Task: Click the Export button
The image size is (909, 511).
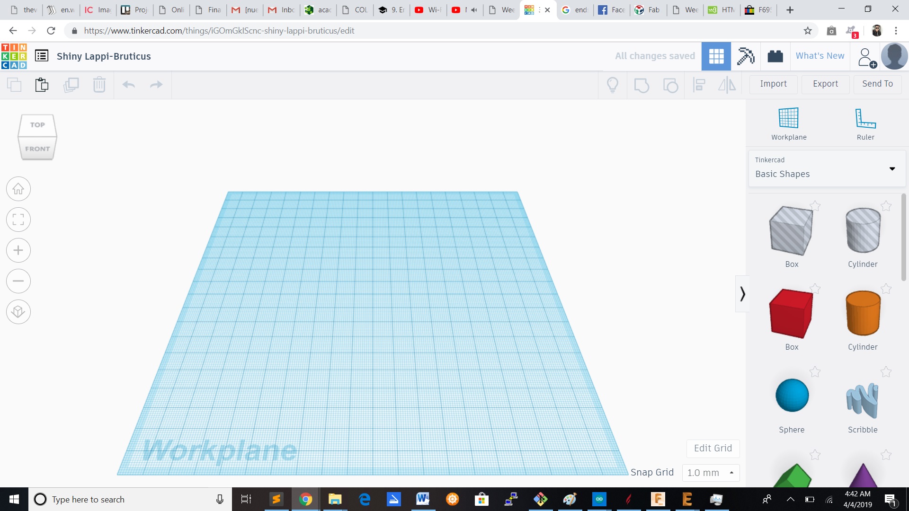Action: 825,84
